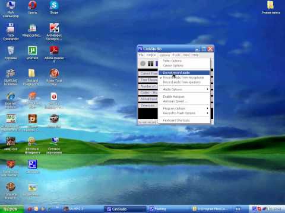Open the New Folder icon at top right

[x=271, y=8]
